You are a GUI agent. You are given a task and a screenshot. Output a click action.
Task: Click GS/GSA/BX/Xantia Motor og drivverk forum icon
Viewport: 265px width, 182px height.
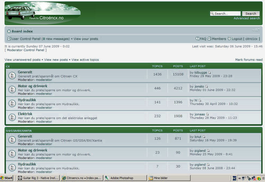[12, 154]
